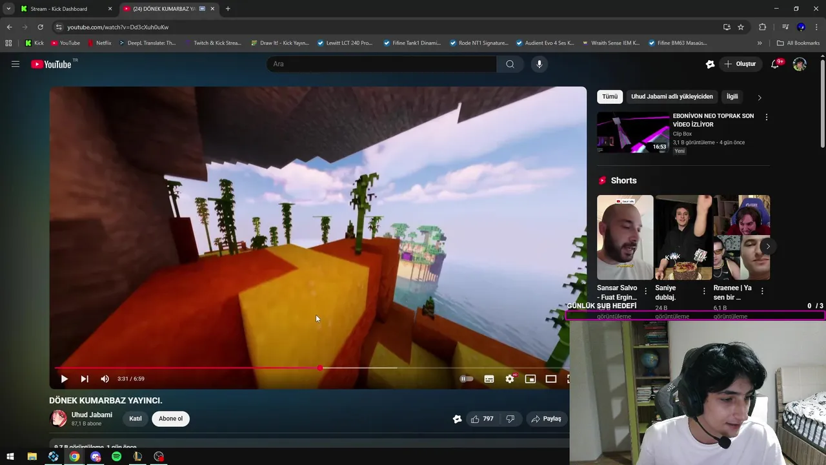826x465 pixels.
Task: Open Uhud Jabami channel avatar
Action: 58,418
